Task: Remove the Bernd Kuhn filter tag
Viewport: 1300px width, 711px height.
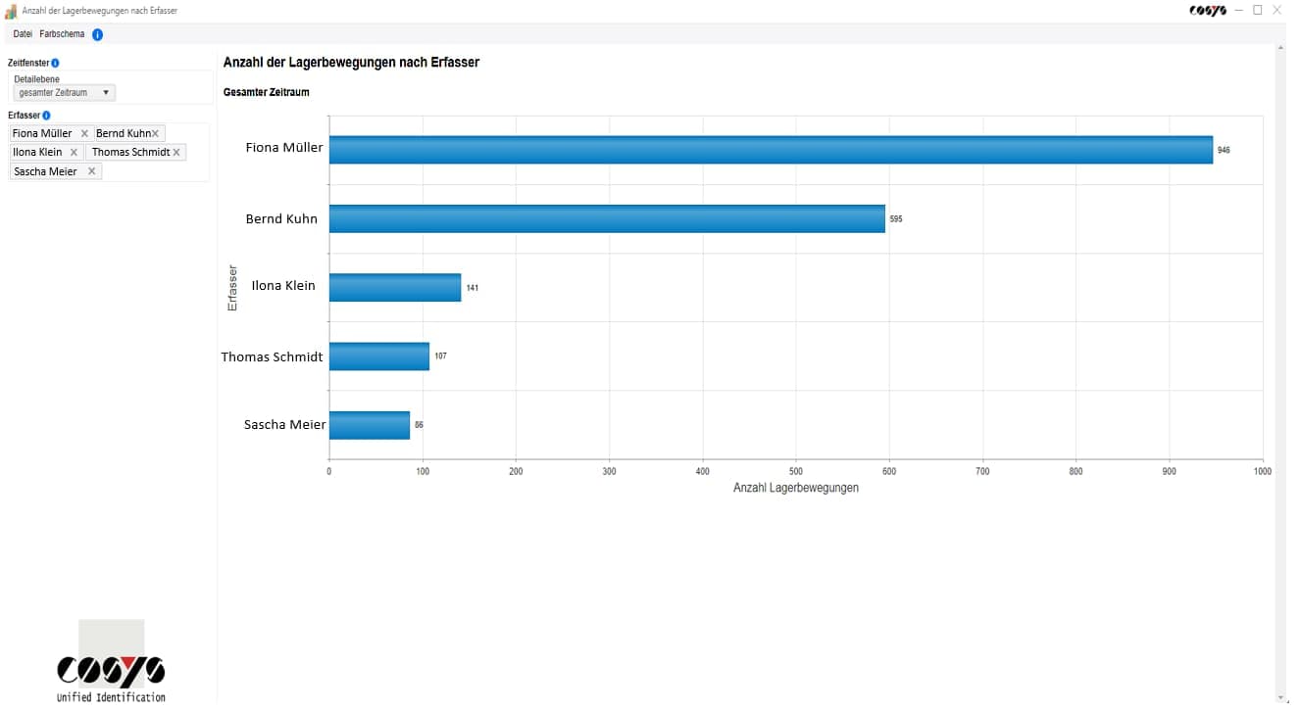Action: coord(155,133)
